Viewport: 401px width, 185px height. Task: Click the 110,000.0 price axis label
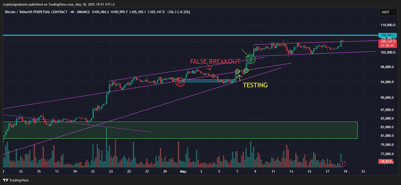pyautogui.click(x=388, y=25)
